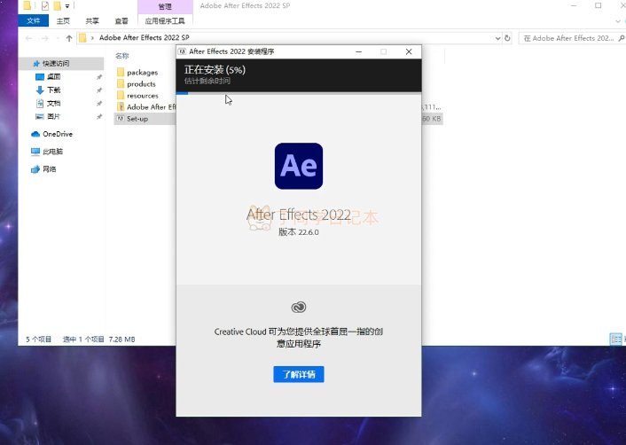The height and width of the screenshot is (445, 626).
Task: Open the packages folder
Action: click(x=141, y=73)
